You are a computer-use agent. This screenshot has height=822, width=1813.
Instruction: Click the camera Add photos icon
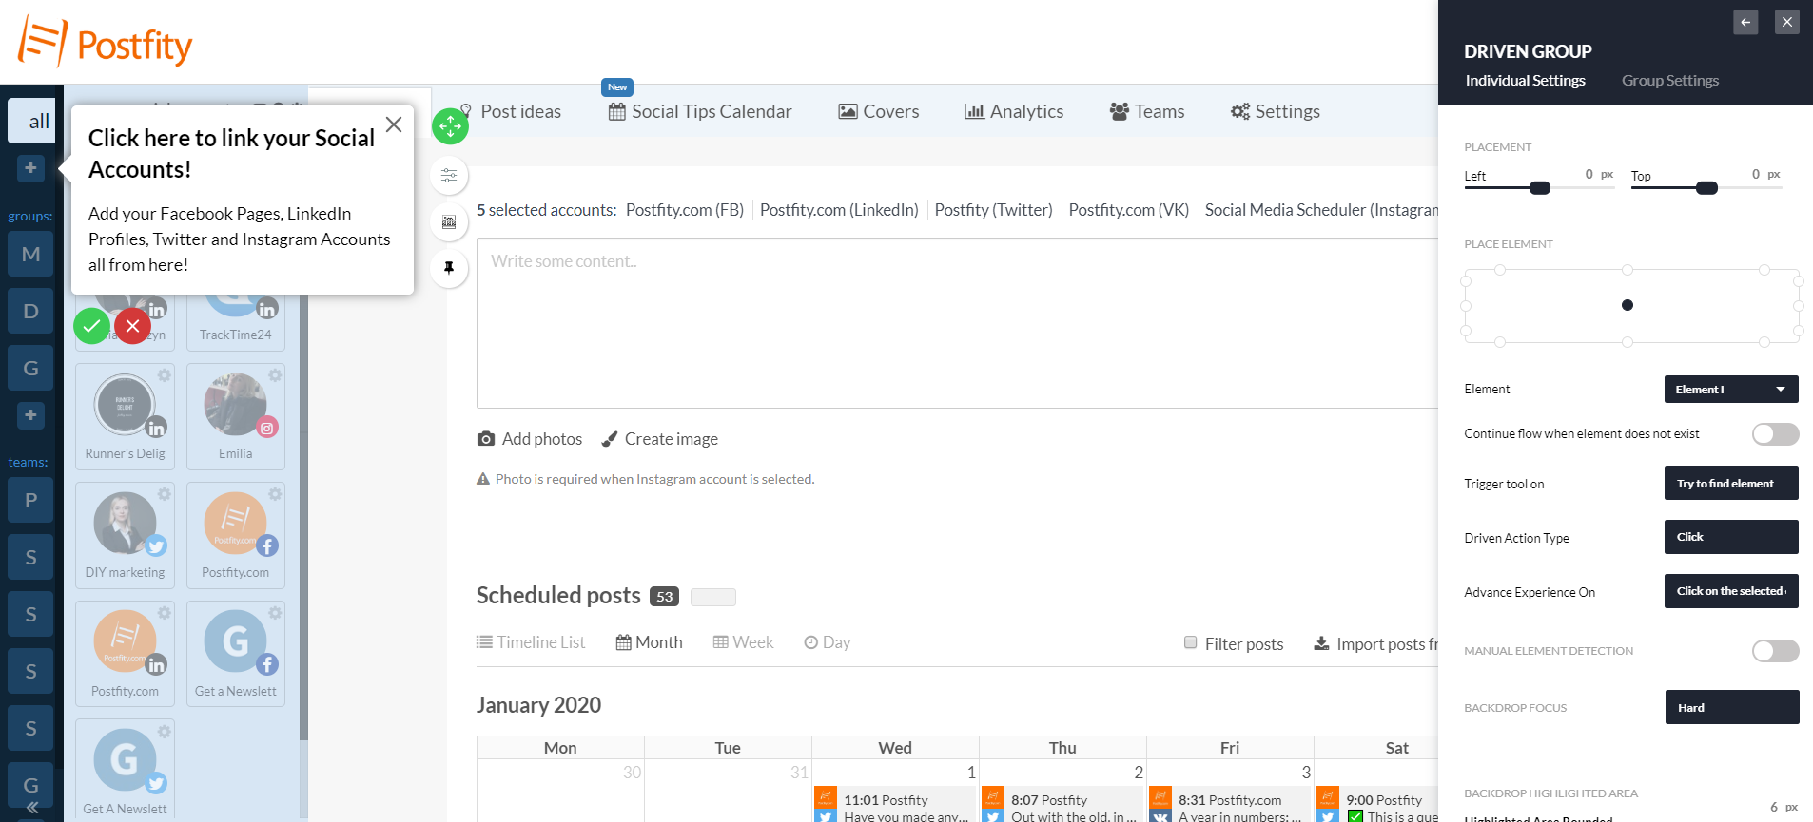(x=486, y=439)
